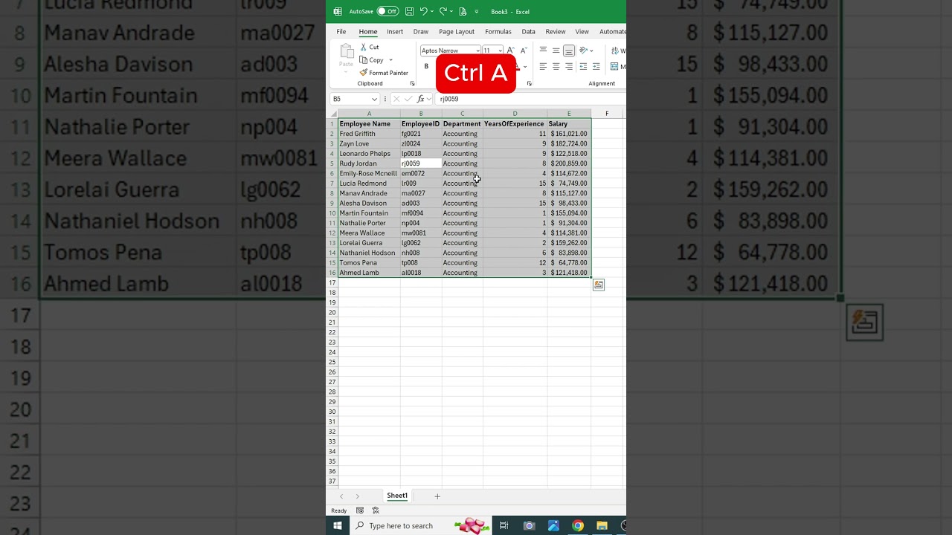
Task: Click the Paste button
Action: pos(346,58)
